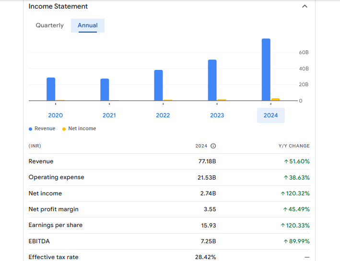The image size is (340, 261).
Task: Click the EBITDA row label
Action: [x=39, y=241]
